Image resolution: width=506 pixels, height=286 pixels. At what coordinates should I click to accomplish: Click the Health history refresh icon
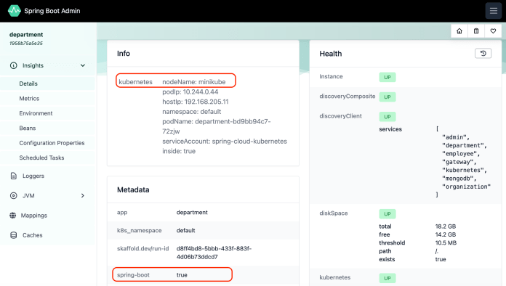point(483,54)
